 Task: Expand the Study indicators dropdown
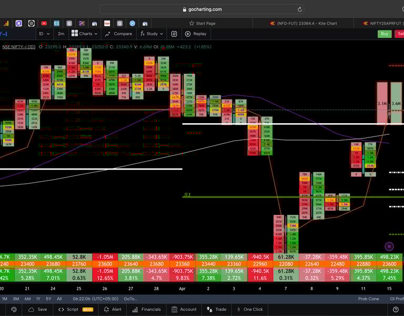tap(151, 34)
